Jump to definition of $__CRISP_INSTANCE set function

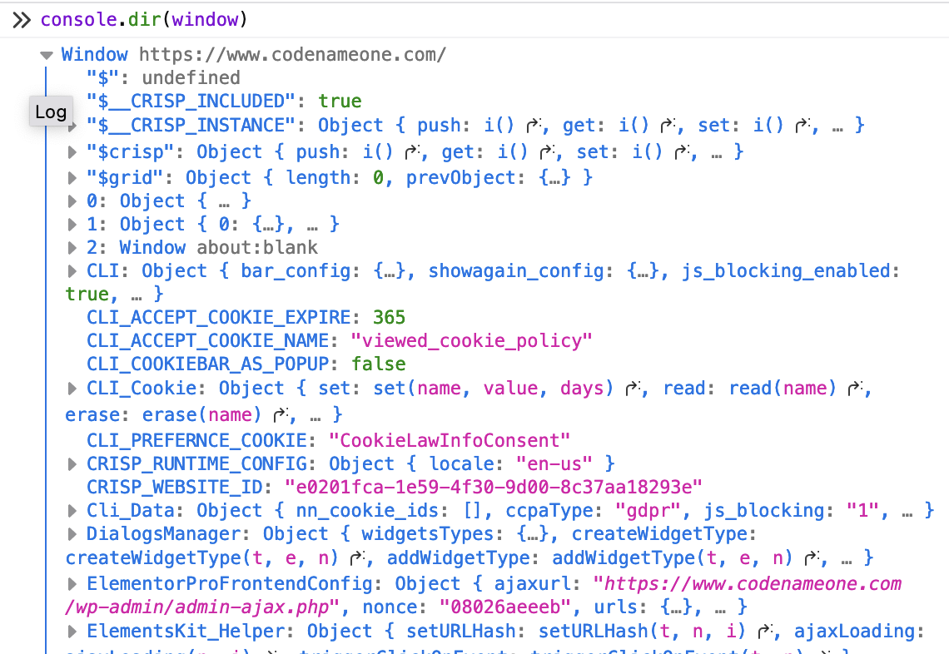coord(802,126)
